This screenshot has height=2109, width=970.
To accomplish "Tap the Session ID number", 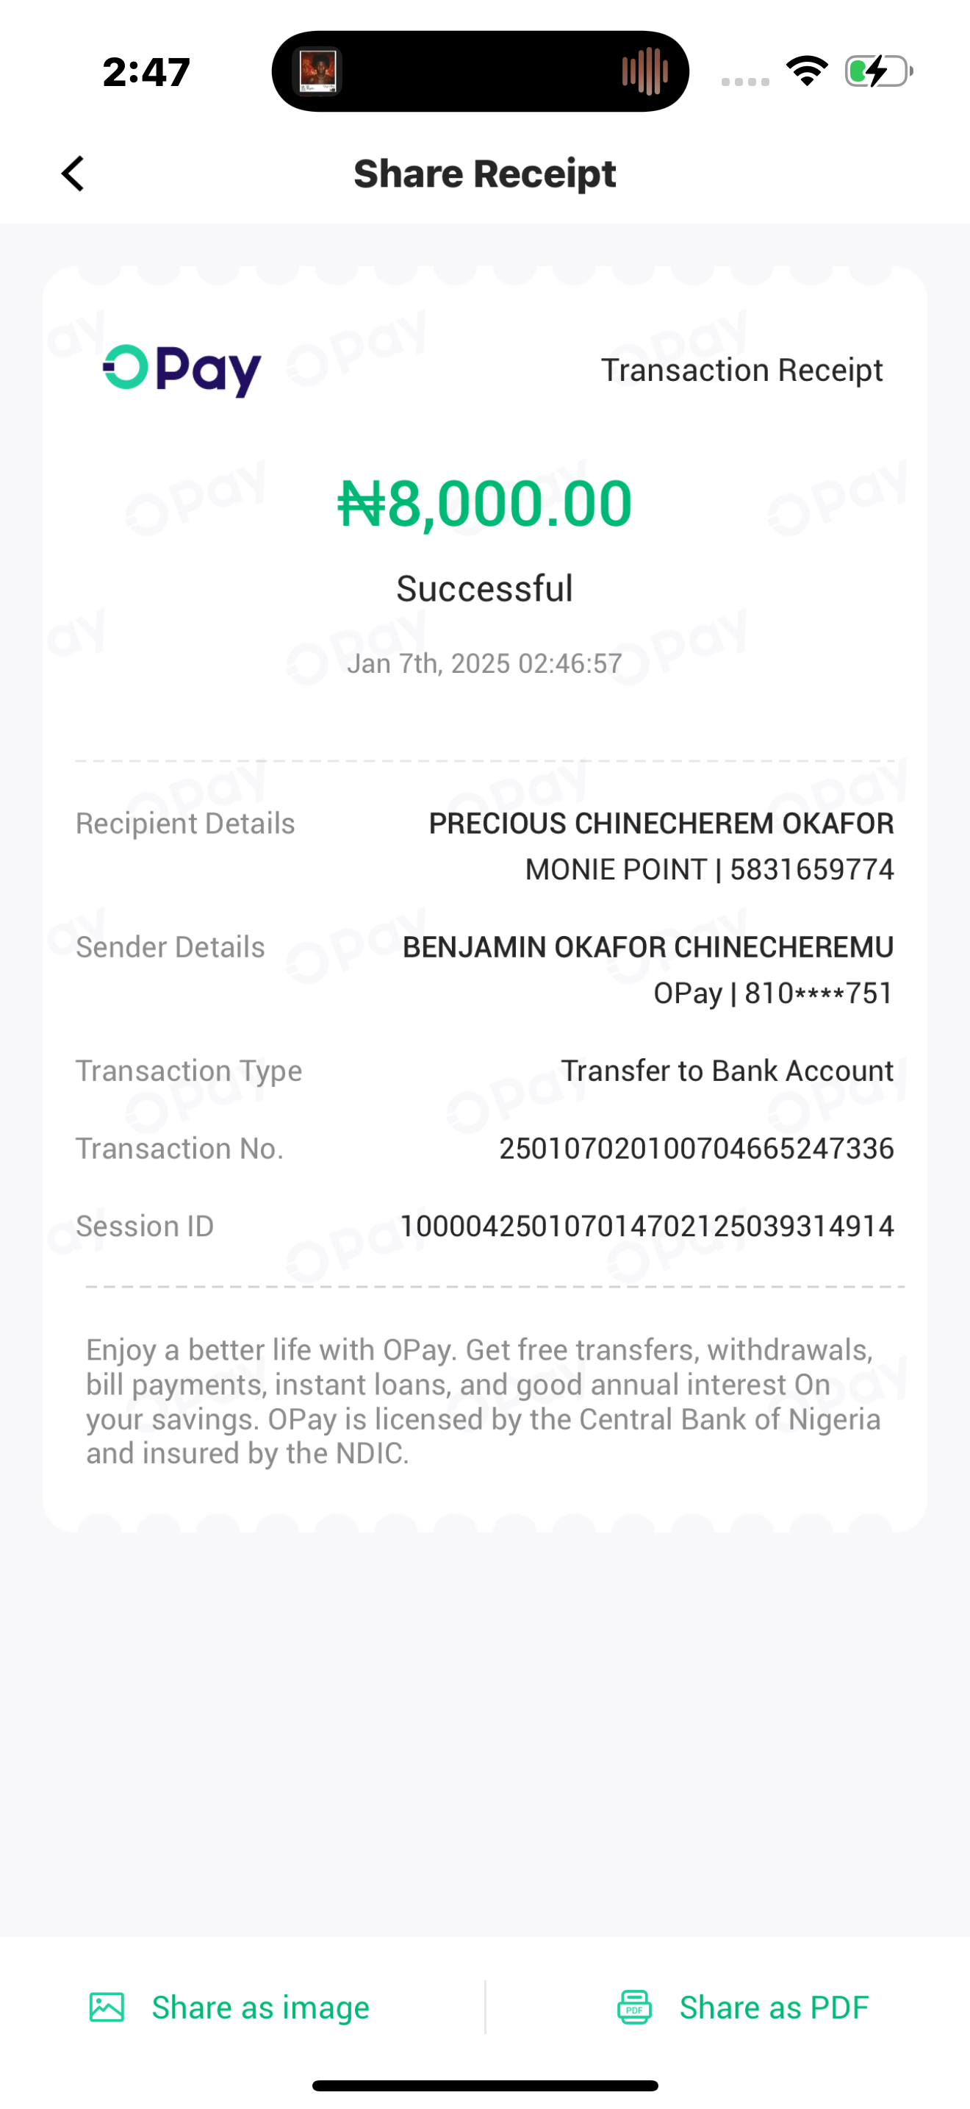I will point(646,1227).
